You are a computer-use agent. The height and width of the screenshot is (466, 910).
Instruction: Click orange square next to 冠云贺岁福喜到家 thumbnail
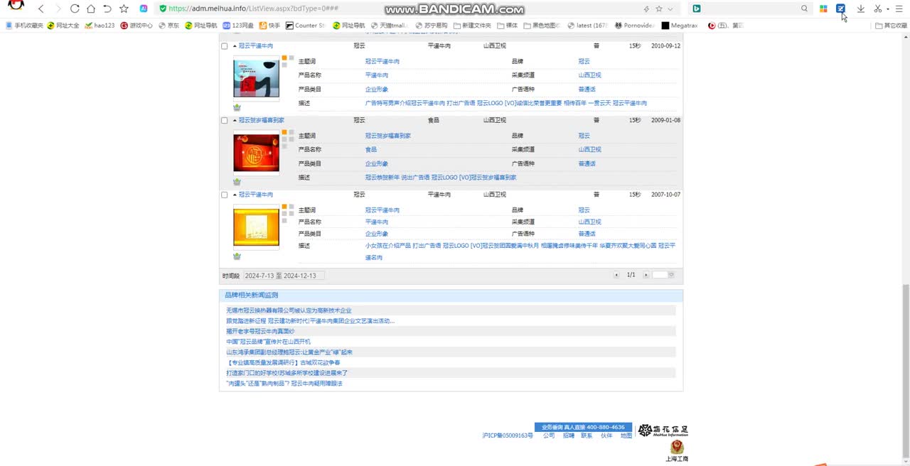click(284, 132)
